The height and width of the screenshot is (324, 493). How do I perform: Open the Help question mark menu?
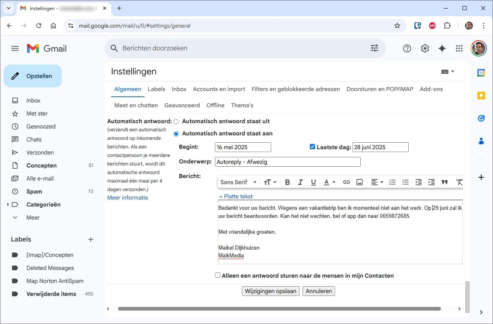coord(407,48)
